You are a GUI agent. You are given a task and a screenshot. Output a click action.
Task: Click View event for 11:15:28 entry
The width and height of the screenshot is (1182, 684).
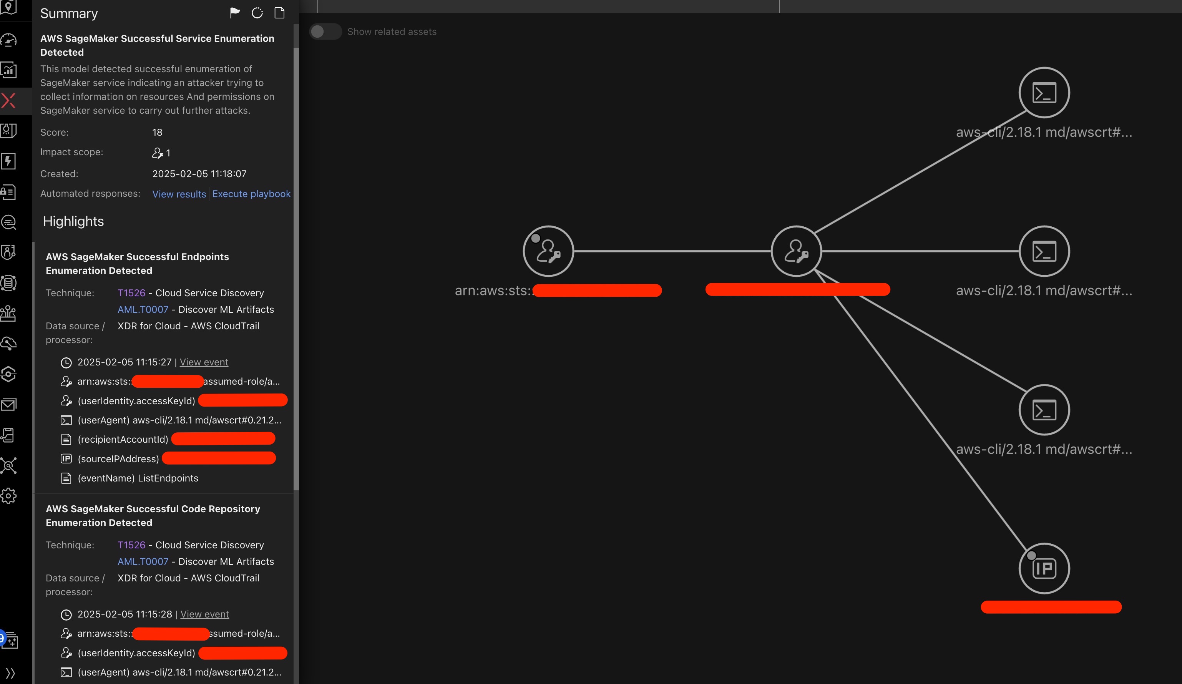pyautogui.click(x=204, y=614)
